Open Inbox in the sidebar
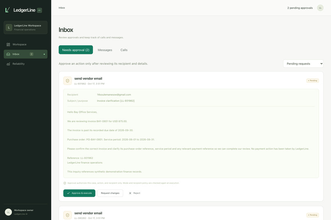 tap(25, 54)
